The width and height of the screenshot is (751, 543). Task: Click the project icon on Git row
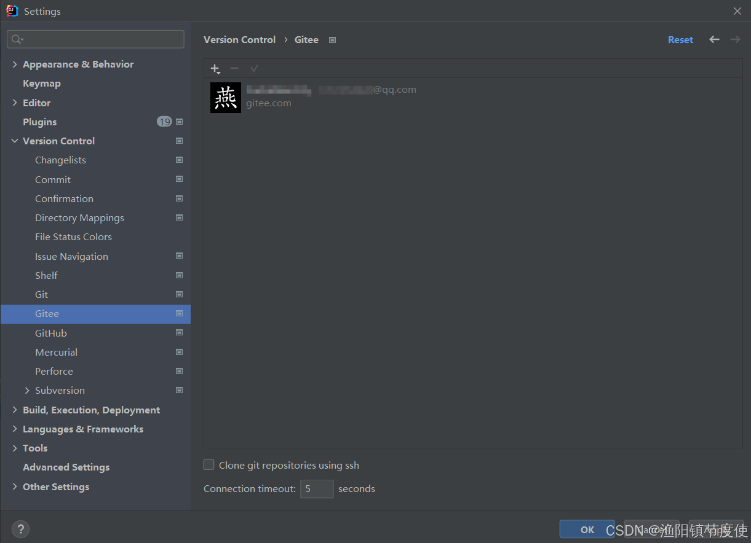179,294
